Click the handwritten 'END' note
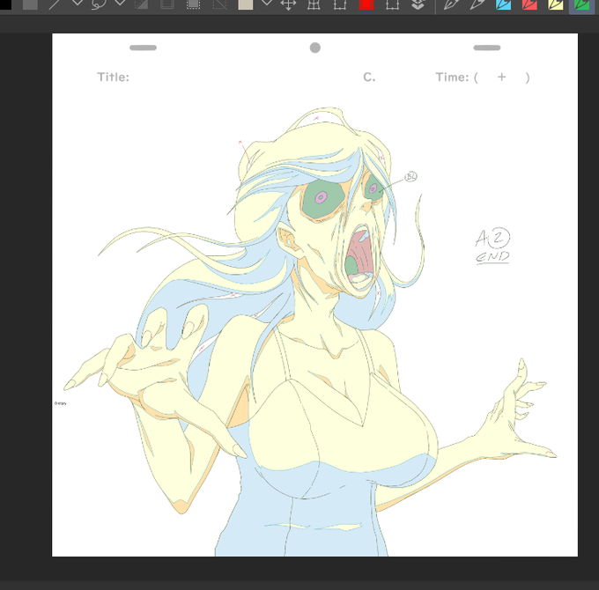599x590 pixels. pyautogui.click(x=492, y=257)
